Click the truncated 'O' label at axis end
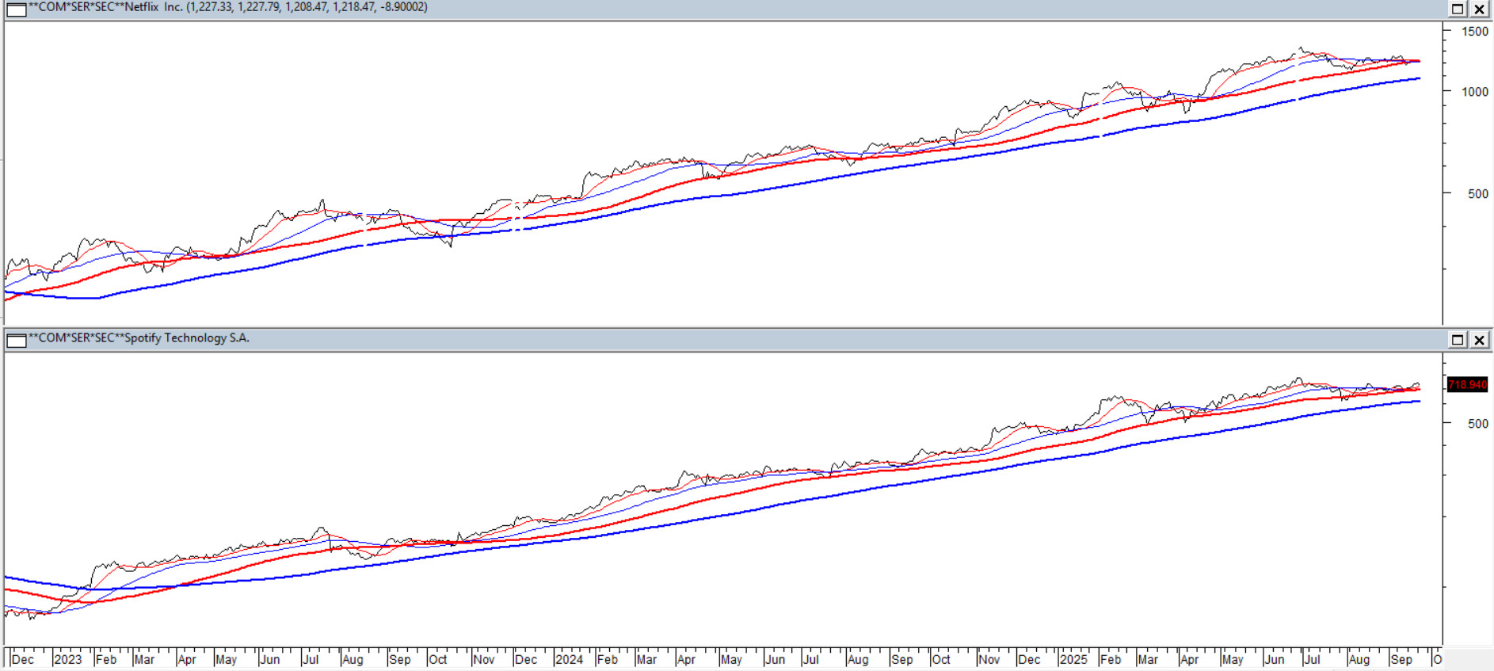Screen dimensions: 1494x671 pyautogui.click(x=1437, y=659)
